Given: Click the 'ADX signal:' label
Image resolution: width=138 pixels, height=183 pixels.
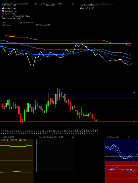Looking at the screenshot, I should (7, 25).
